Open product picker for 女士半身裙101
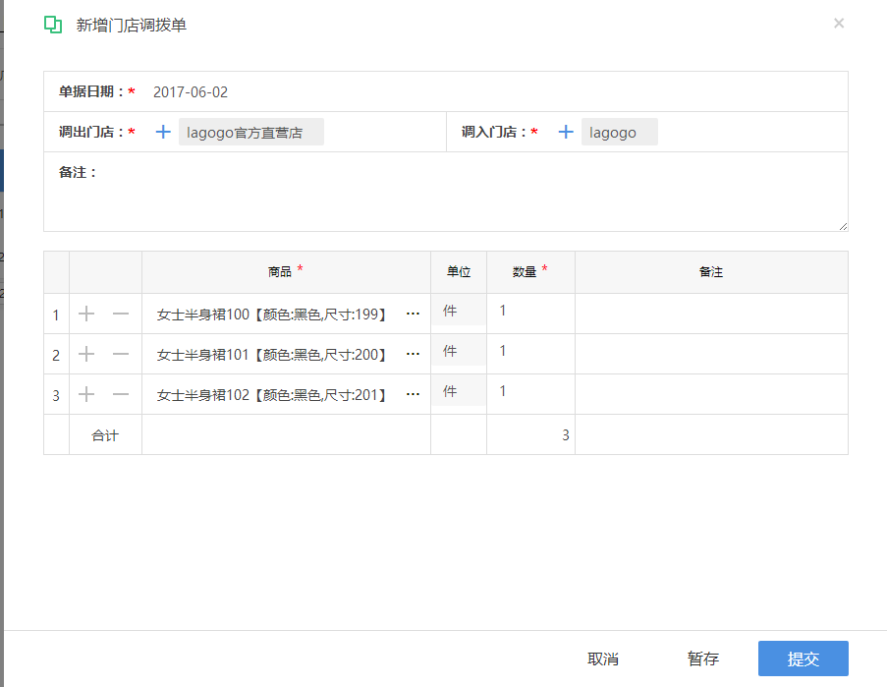This screenshot has height=687, width=887. (x=413, y=354)
